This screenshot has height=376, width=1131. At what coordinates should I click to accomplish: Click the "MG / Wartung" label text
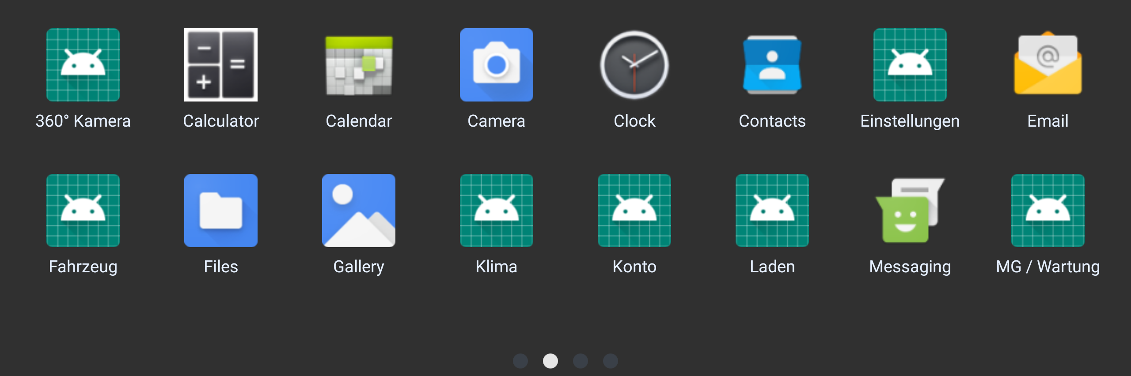click(x=1048, y=267)
